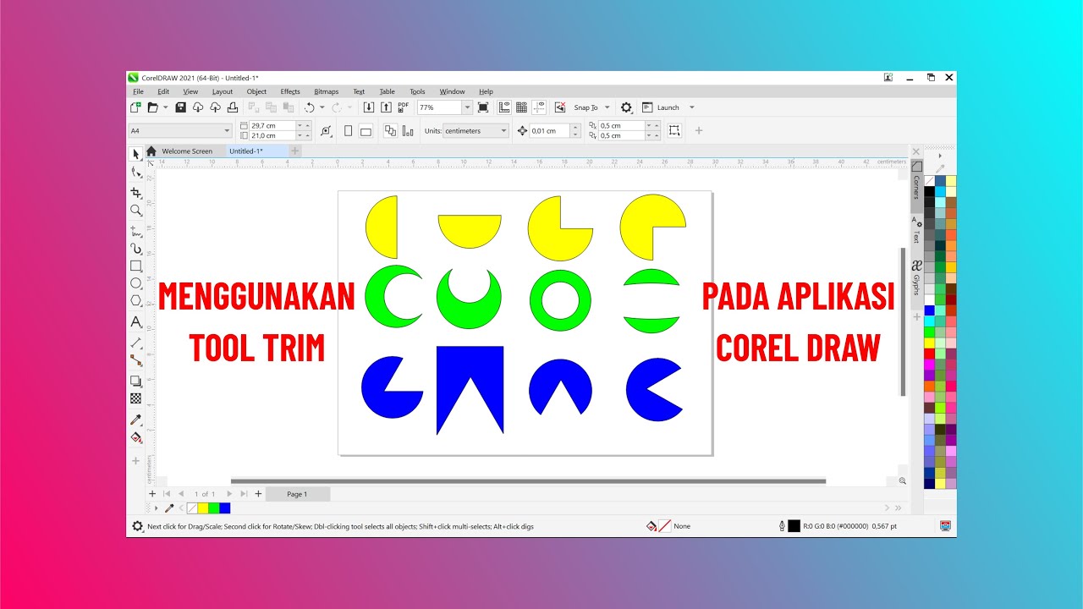1083x609 pixels.
Task: Click the Full-Screen Preview icon
Action: [483, 107]
